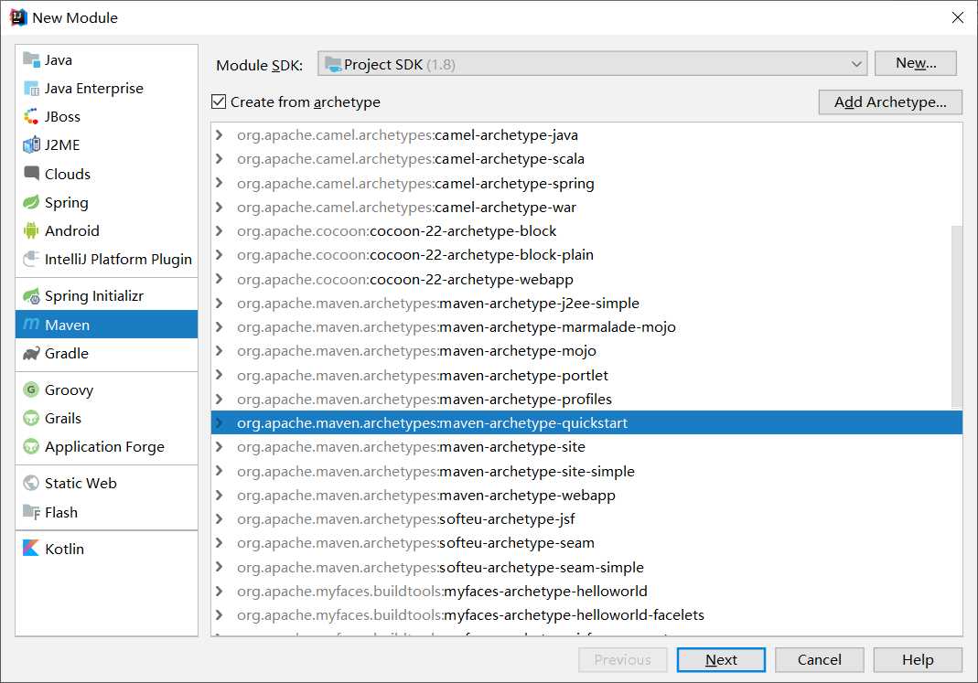Select softeu-archetype-seam-simple archetype

[x=586, y=567]
